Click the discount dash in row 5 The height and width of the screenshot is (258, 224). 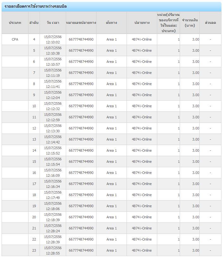(210, 50)
